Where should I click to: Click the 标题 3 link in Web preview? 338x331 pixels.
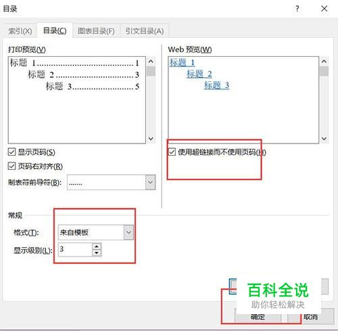[x=216, y=85]
